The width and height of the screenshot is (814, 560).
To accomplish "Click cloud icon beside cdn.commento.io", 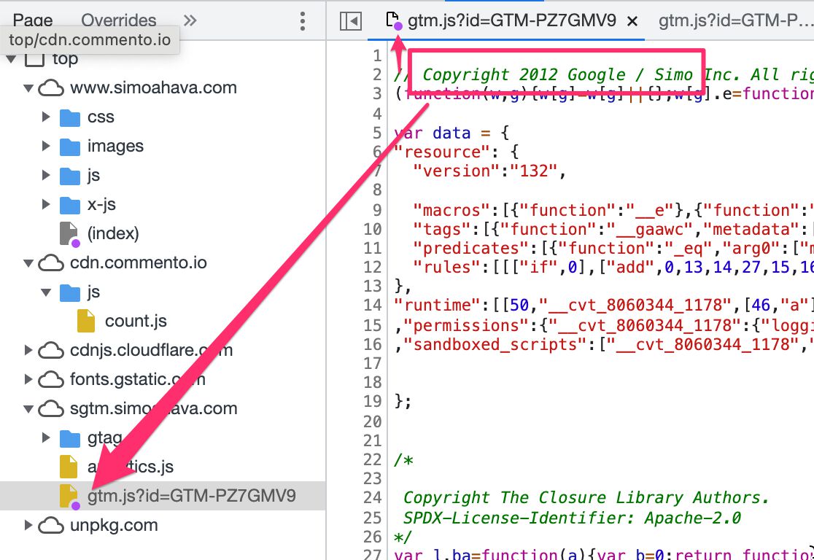I will [x=51, y=262].
